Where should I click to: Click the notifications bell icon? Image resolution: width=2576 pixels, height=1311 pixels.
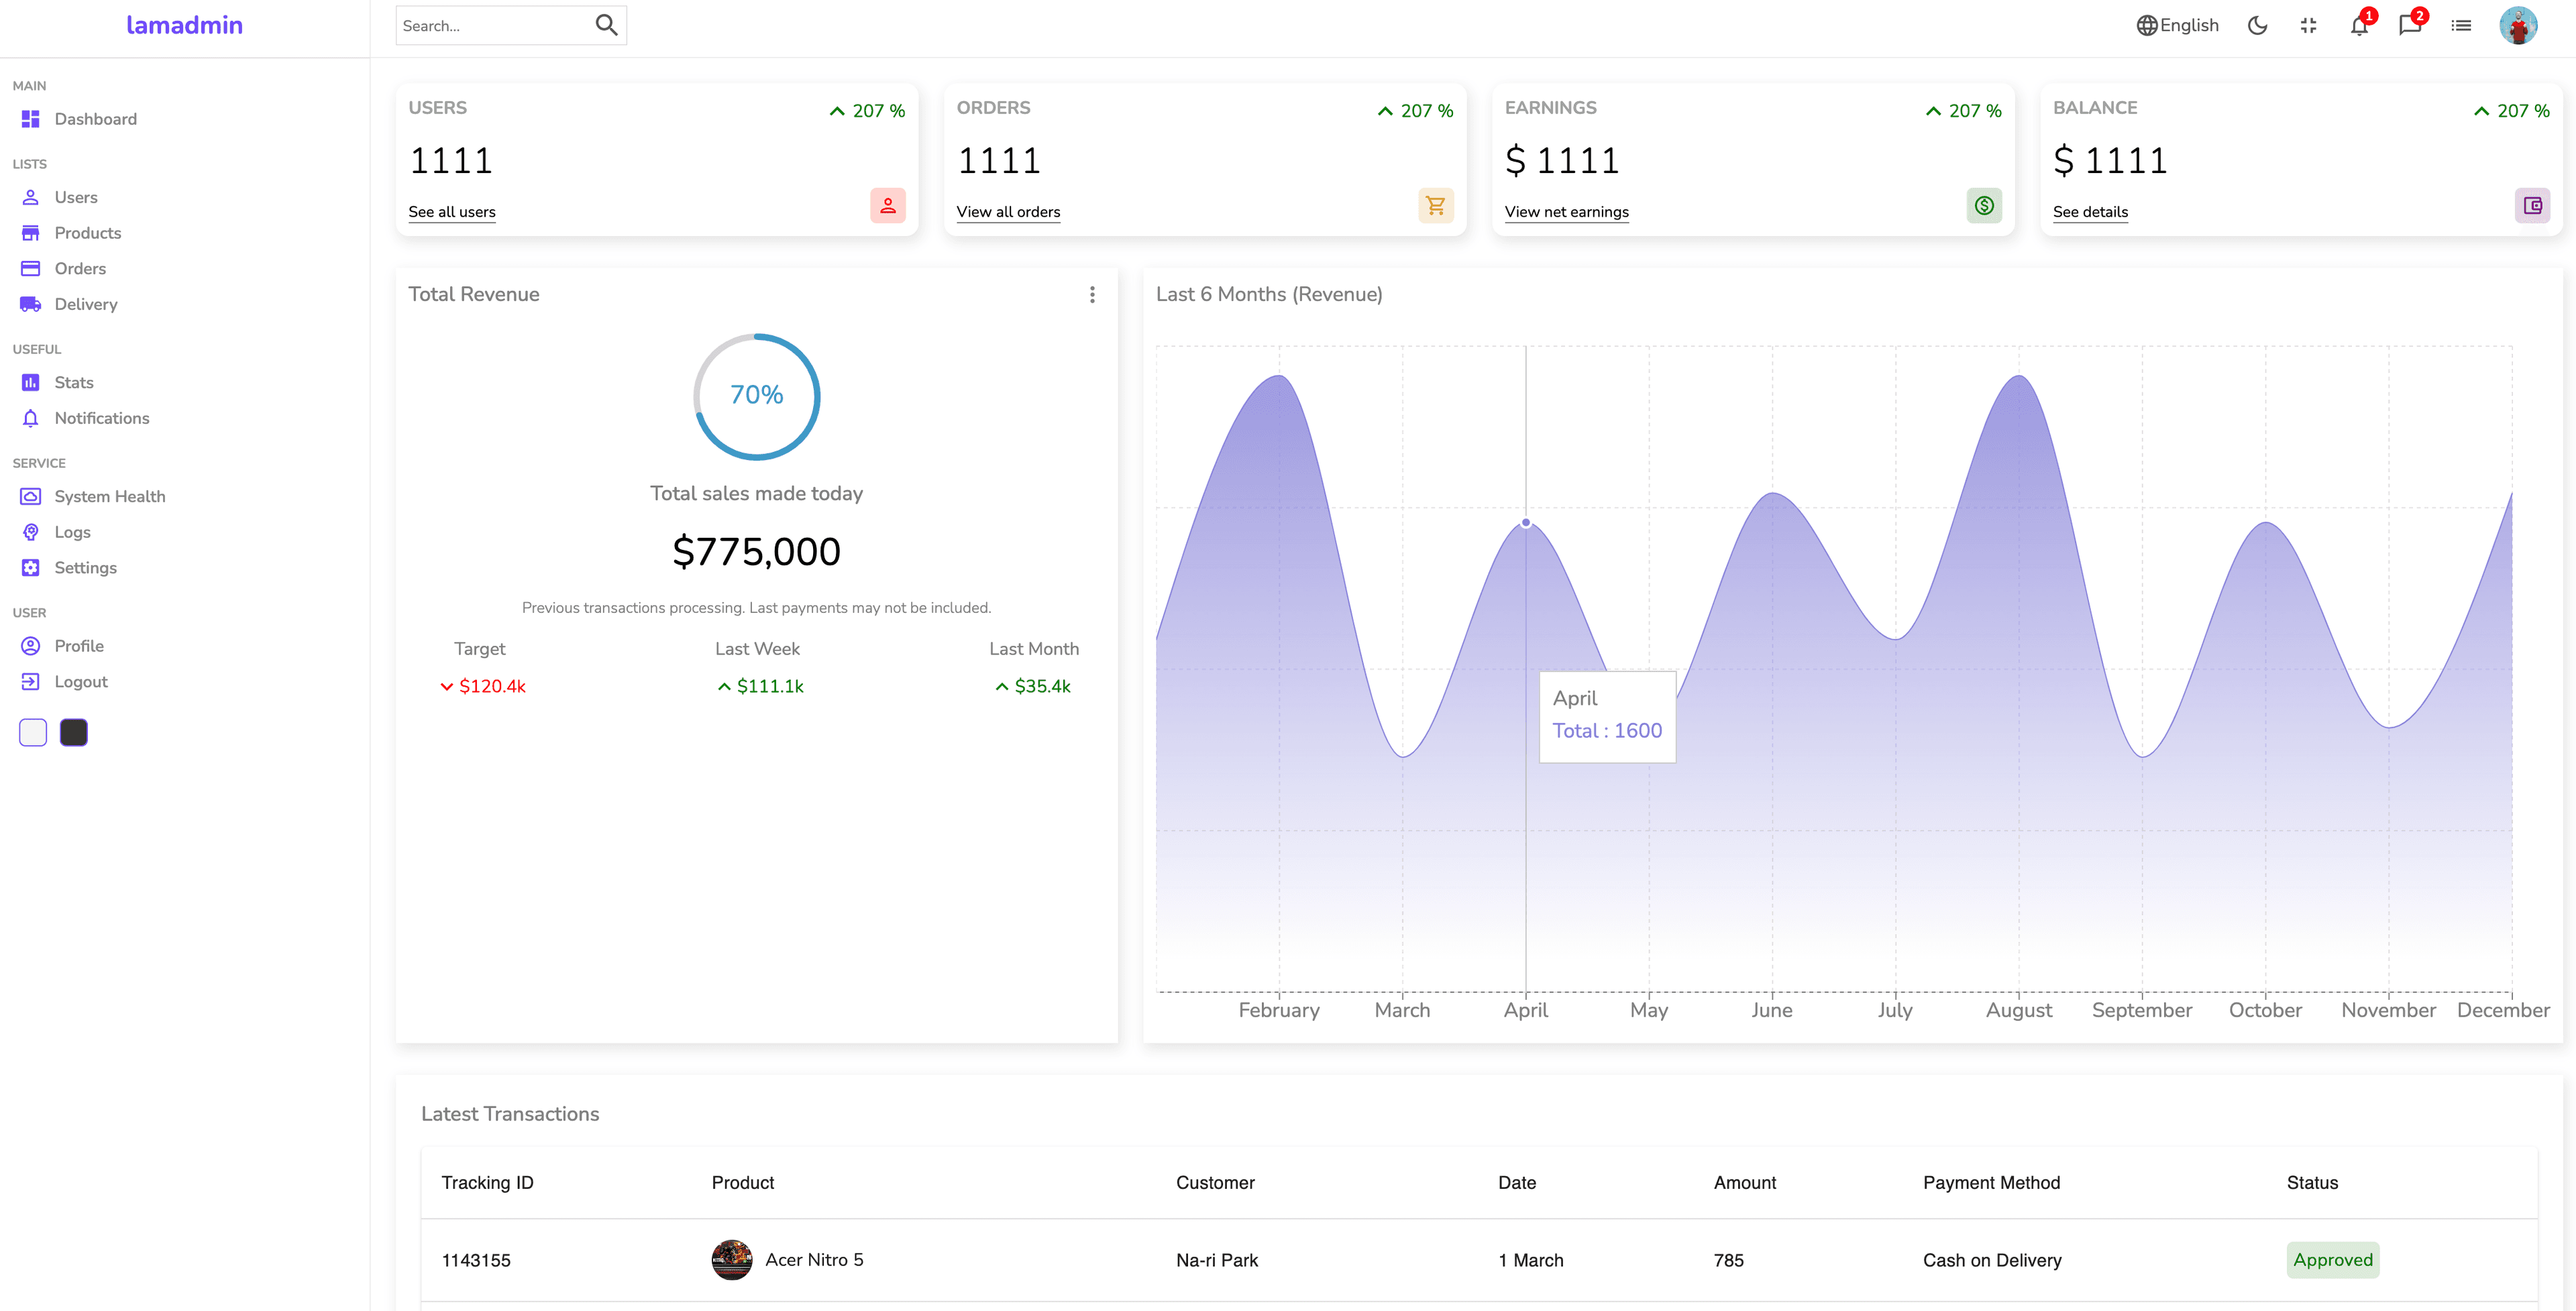(x=2359, y=26)
